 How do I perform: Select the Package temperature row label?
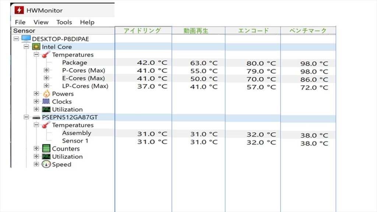click(x=74, y=63)
